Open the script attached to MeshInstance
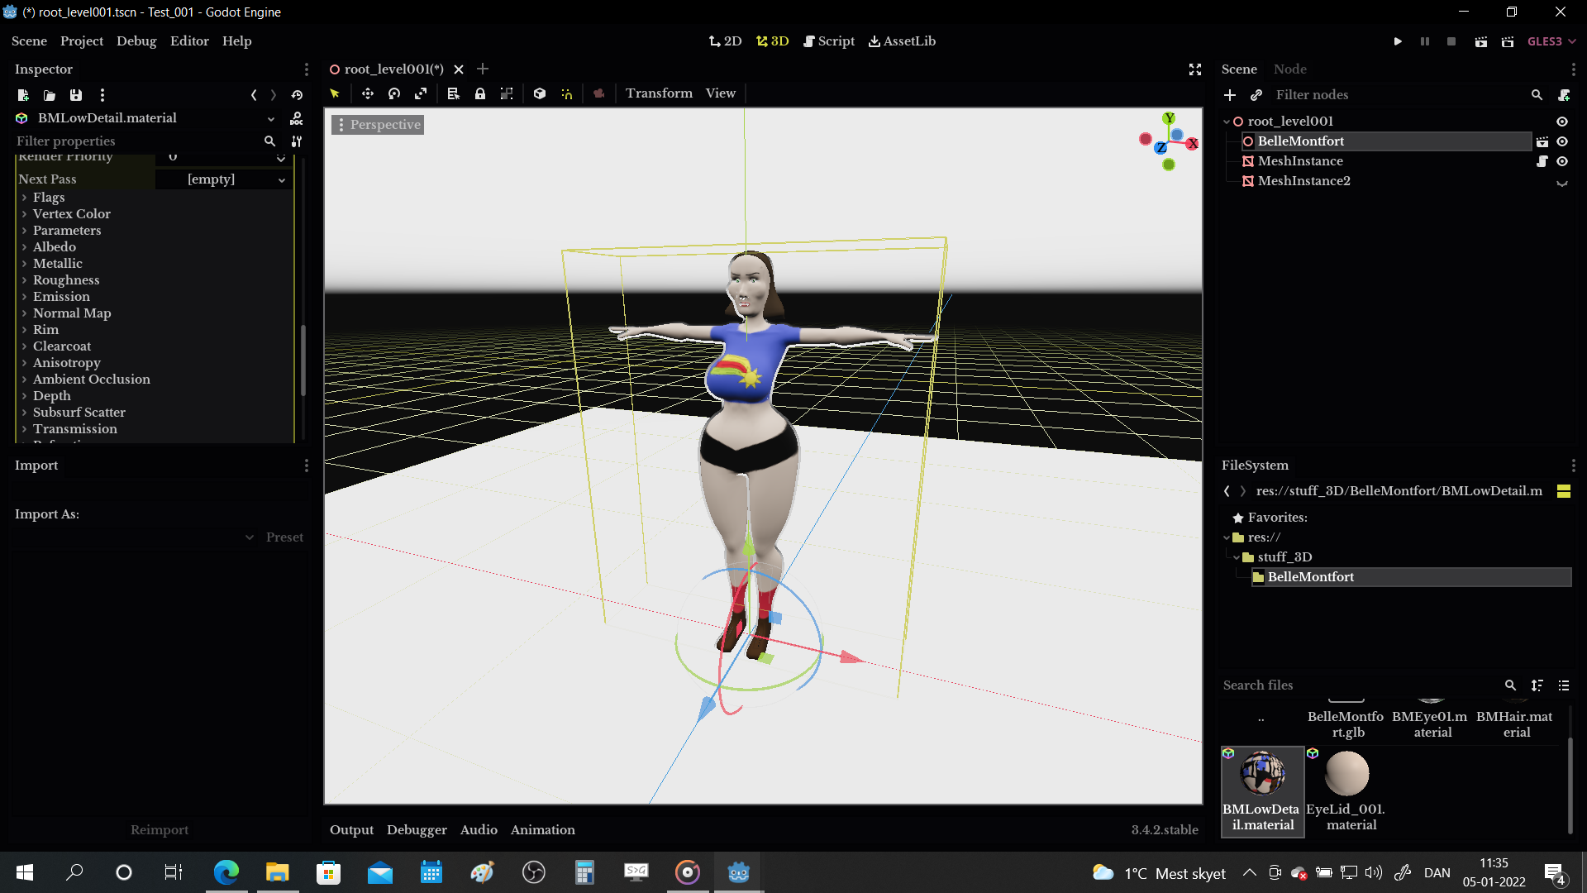 (1542, 161)
